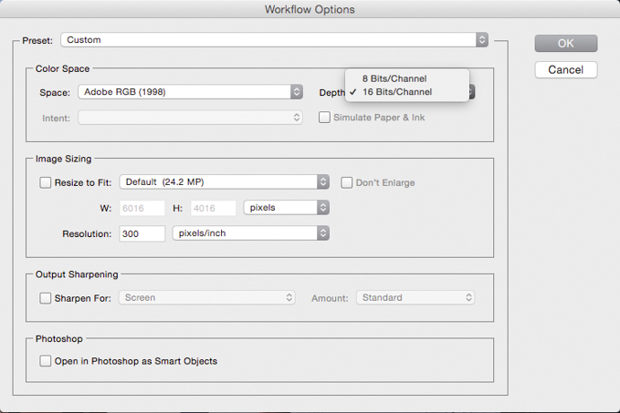Open the Preset dropdown showing Custom
Screen dimensions: 620x413
[x=274, y=40]
